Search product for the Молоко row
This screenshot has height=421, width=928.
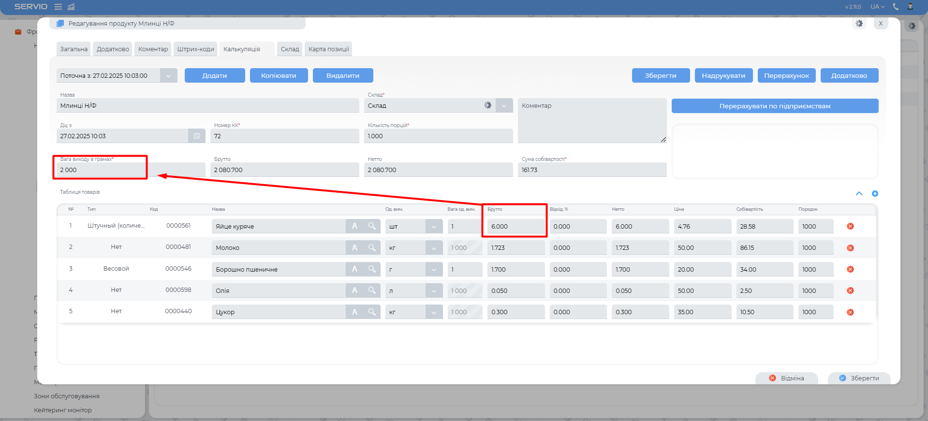pos(372,247)
